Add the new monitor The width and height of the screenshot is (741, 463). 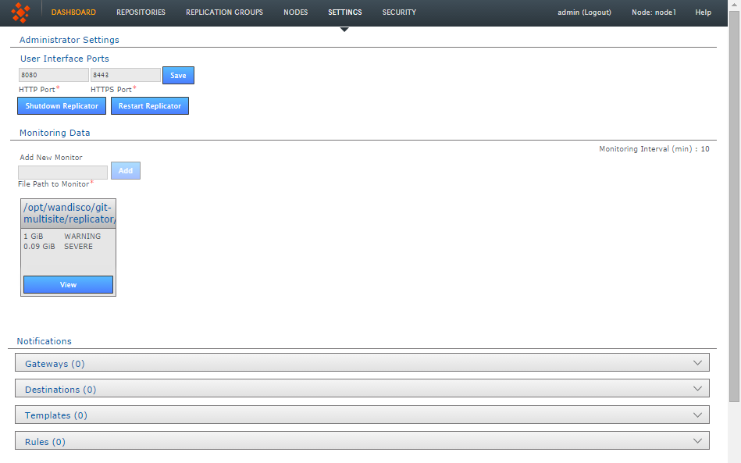(126, 170)
